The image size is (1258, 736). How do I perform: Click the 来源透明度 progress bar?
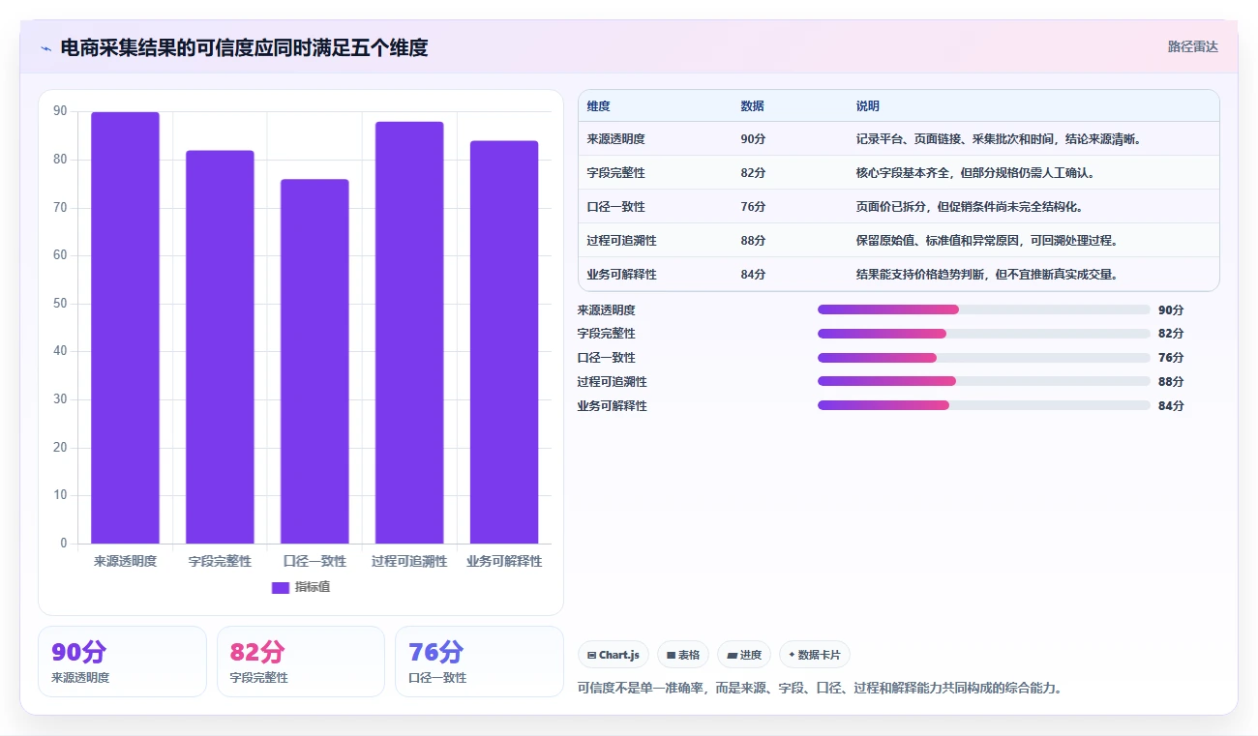pos(983,309)
